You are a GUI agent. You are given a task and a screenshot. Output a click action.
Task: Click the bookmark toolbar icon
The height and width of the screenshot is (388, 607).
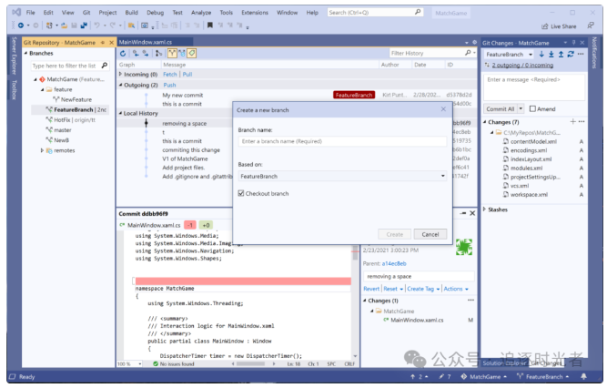click(x=210, y=26)
